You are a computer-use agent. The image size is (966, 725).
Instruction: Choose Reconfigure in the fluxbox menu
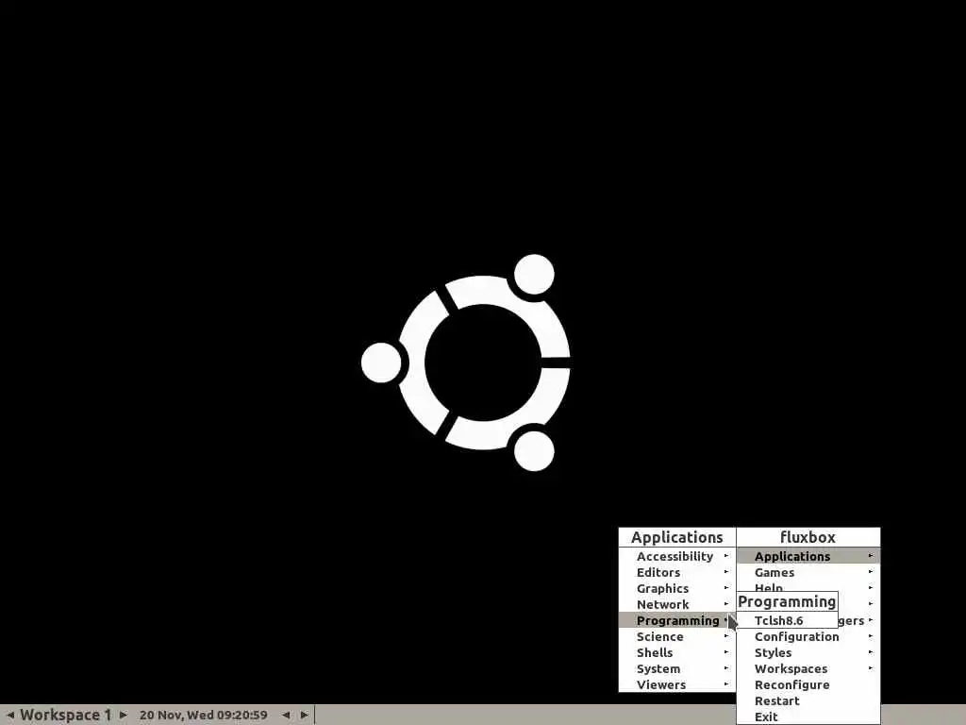click(808, 684)
